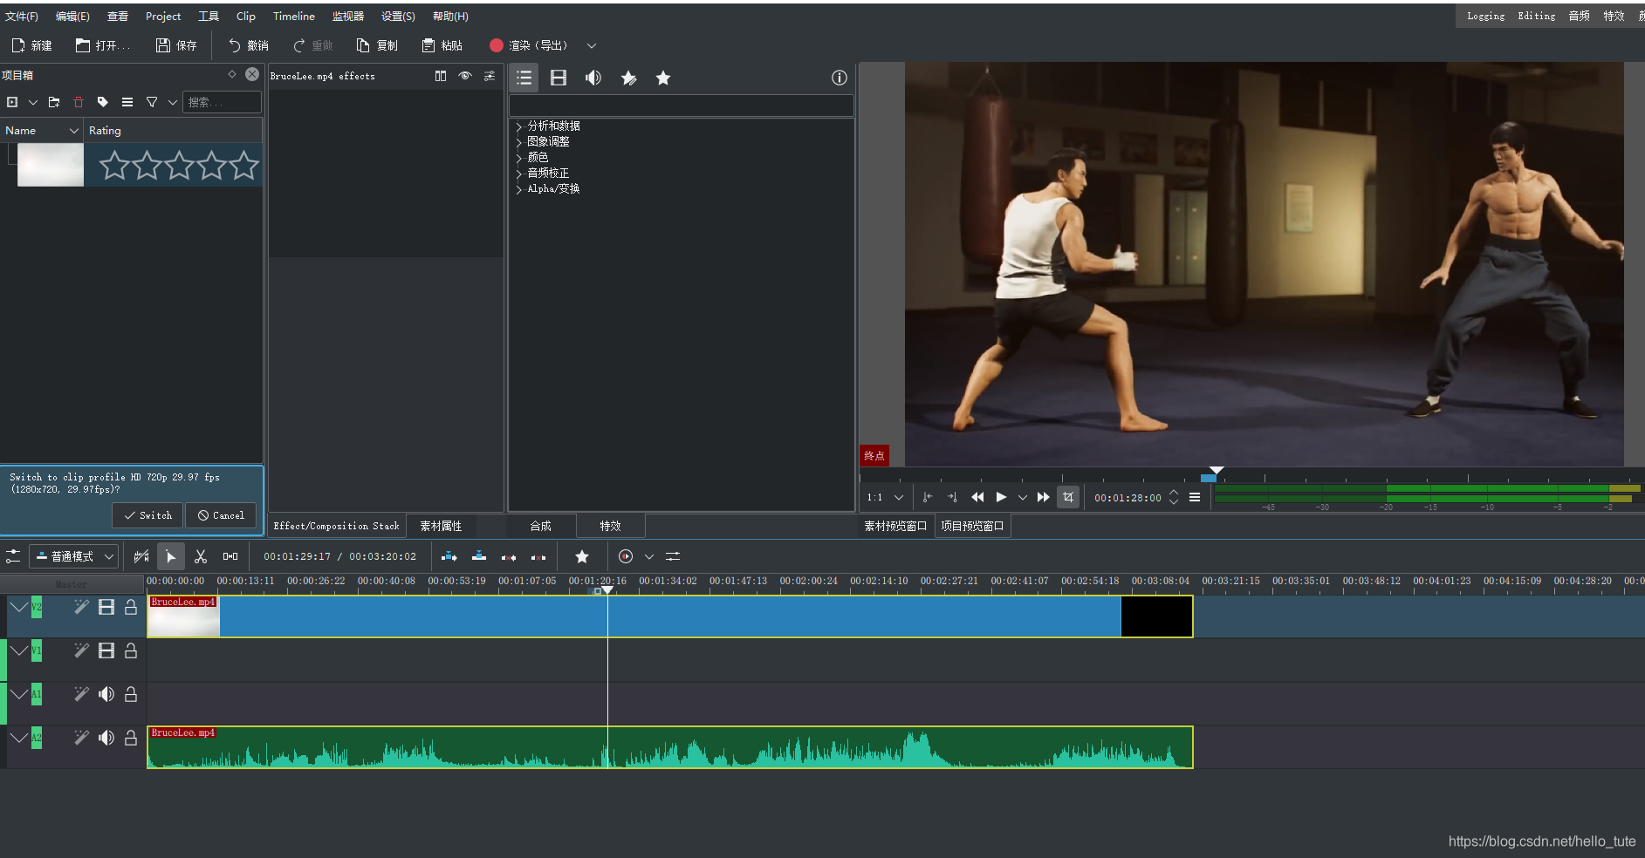Open the monitor 1:1 zoom dropdown
The width and height of the screenshot is (1645, 858).
point(885,497)
